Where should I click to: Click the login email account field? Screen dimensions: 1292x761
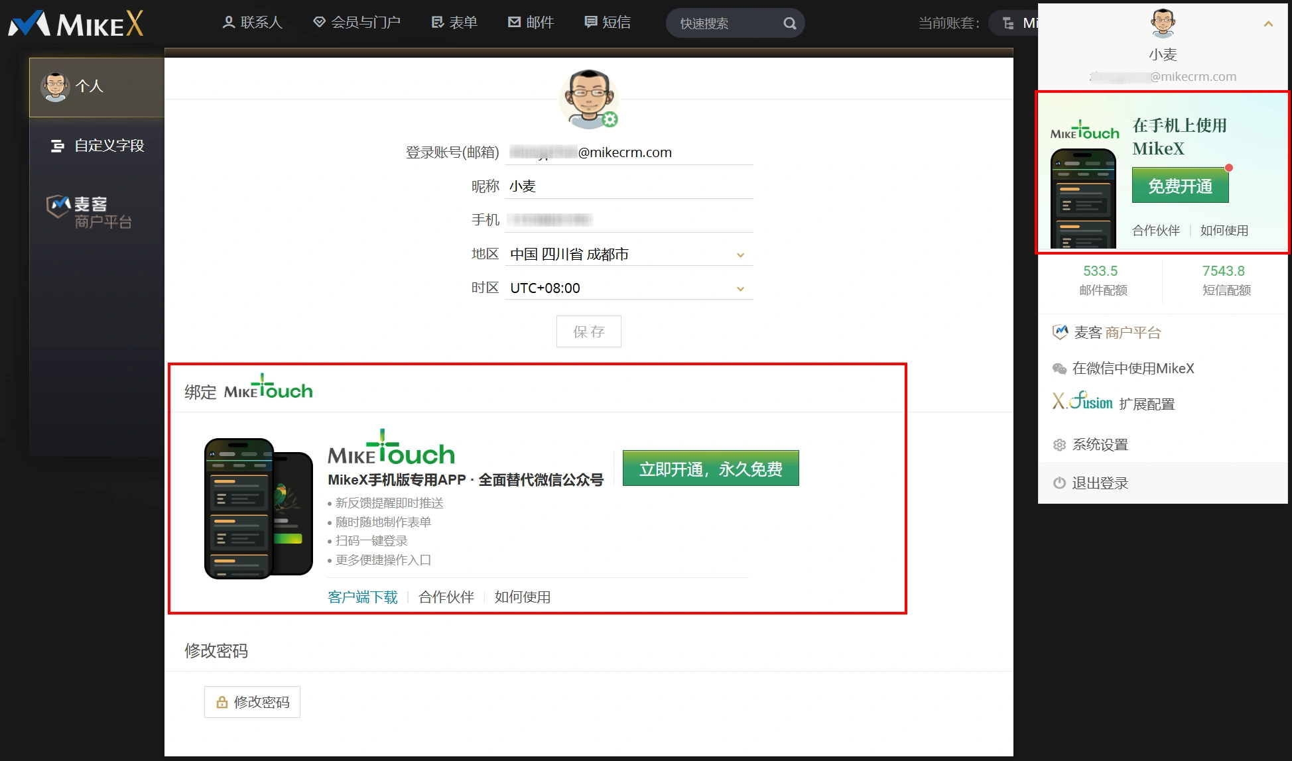tap(630, 152)
